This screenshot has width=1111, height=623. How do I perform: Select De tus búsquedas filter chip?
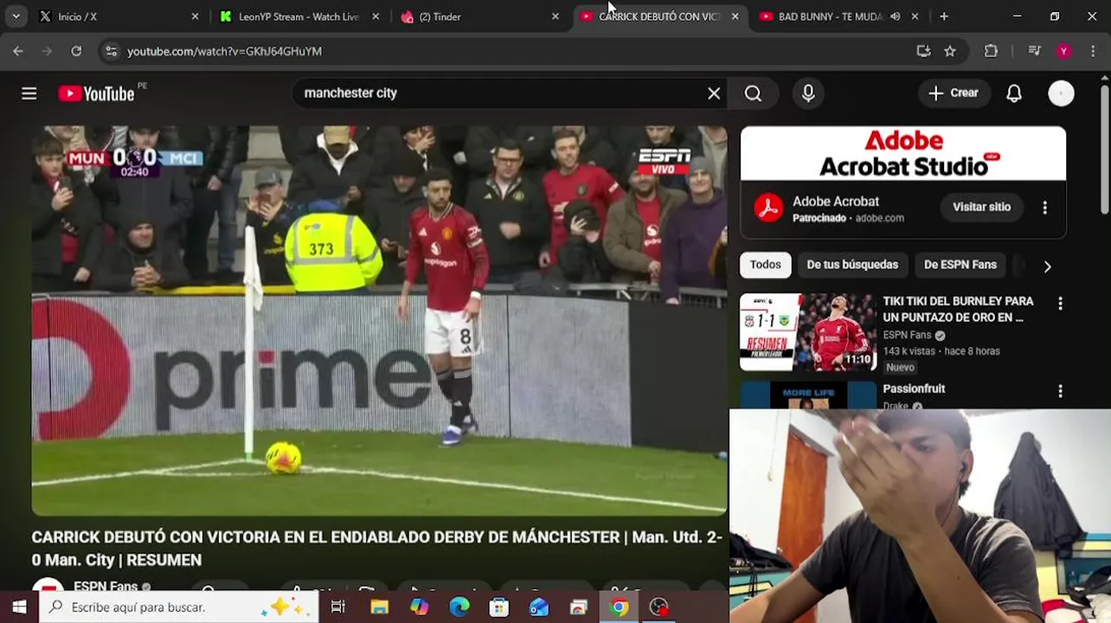pos(852,265)
